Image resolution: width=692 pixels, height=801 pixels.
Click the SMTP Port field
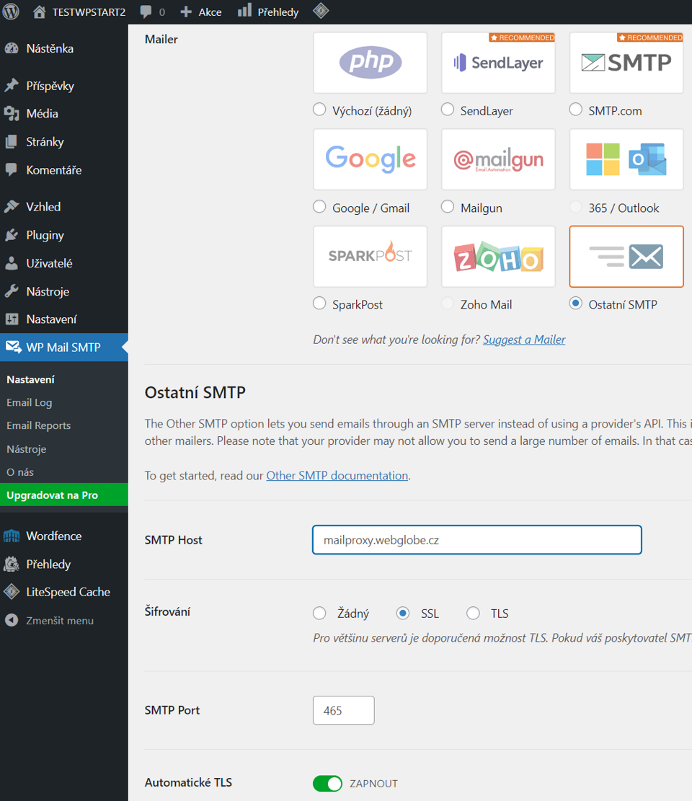click(344, 710)
